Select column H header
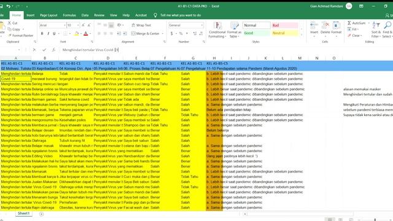Screen dimensions: 393x221 pyautogui.click(x=214, y=58)
